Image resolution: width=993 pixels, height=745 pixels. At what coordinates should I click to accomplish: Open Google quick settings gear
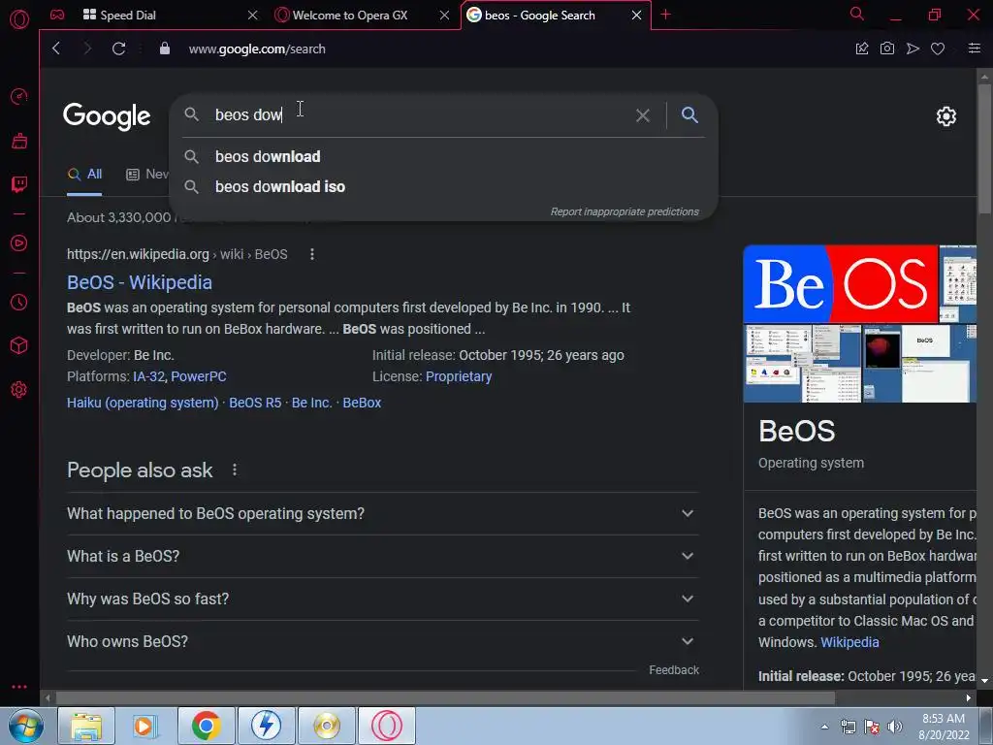tap(946, 116)
